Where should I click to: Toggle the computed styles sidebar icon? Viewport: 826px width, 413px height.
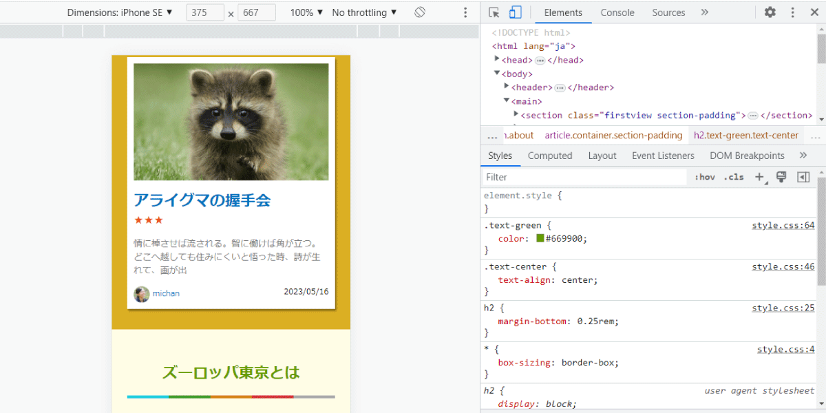[x=803, y=177]
